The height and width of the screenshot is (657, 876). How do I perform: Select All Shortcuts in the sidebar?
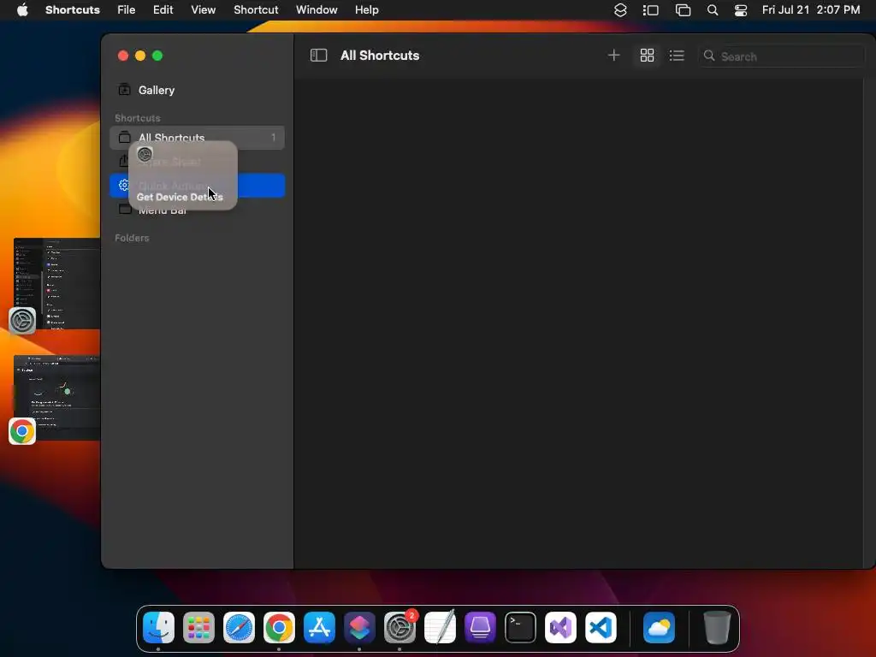pyautogui.click(x=197, y=138)
